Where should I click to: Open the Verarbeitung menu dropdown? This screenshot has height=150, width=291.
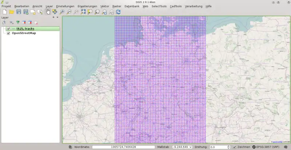(194, 6)
